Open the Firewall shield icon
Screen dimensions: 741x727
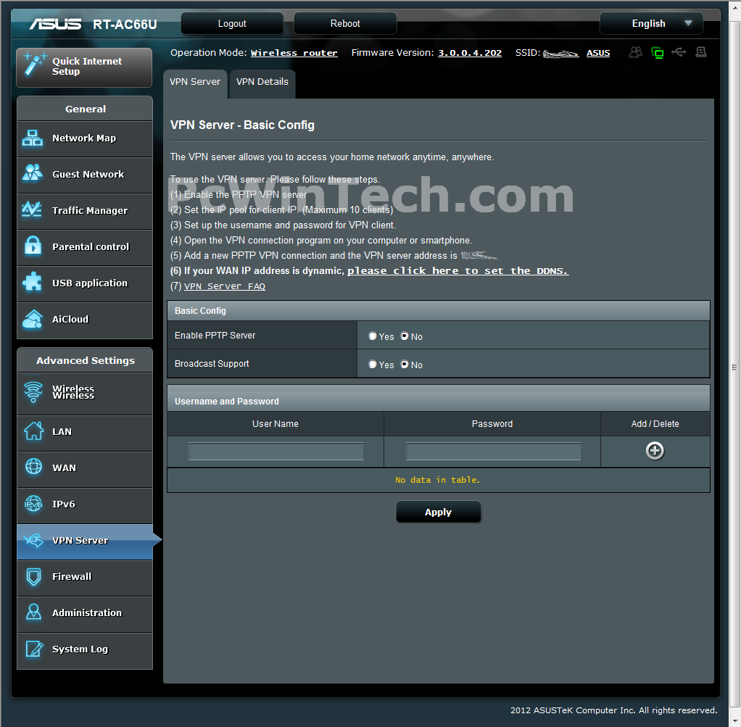33,577
